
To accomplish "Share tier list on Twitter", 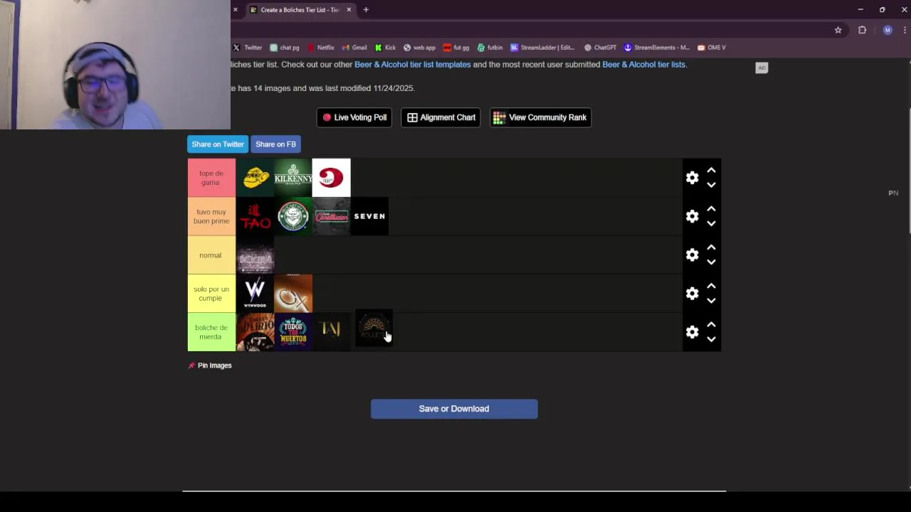I will pyautogui.click(x=218, y=144).
